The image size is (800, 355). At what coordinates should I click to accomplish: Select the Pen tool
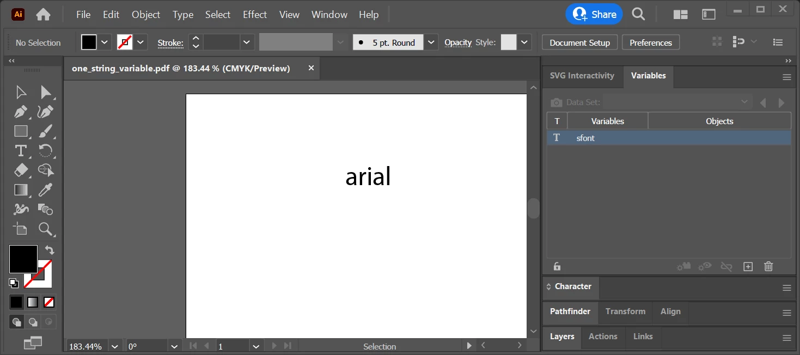21,112
